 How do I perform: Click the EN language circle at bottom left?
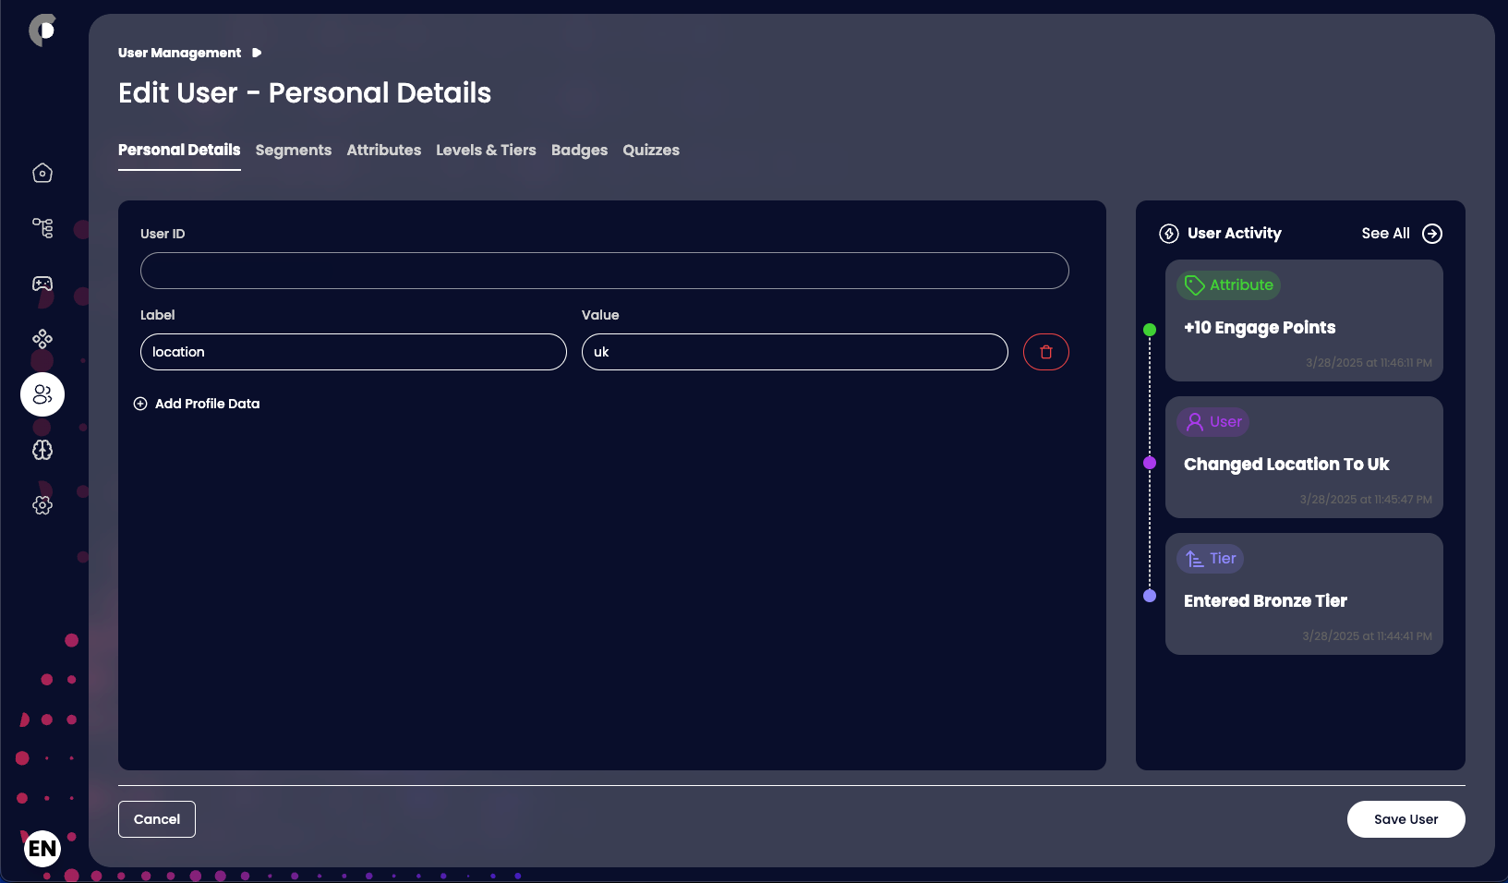pos(42,849)
